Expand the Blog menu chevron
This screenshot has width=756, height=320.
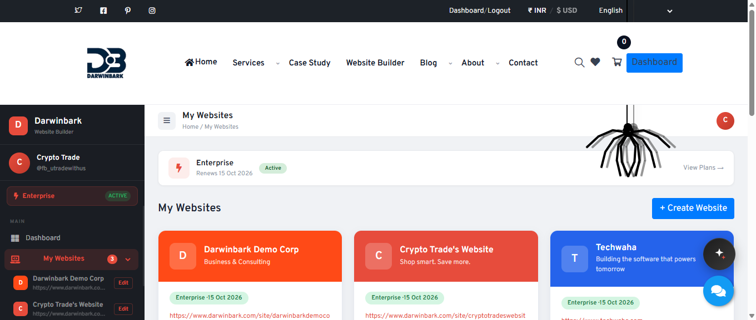point(450,63)
